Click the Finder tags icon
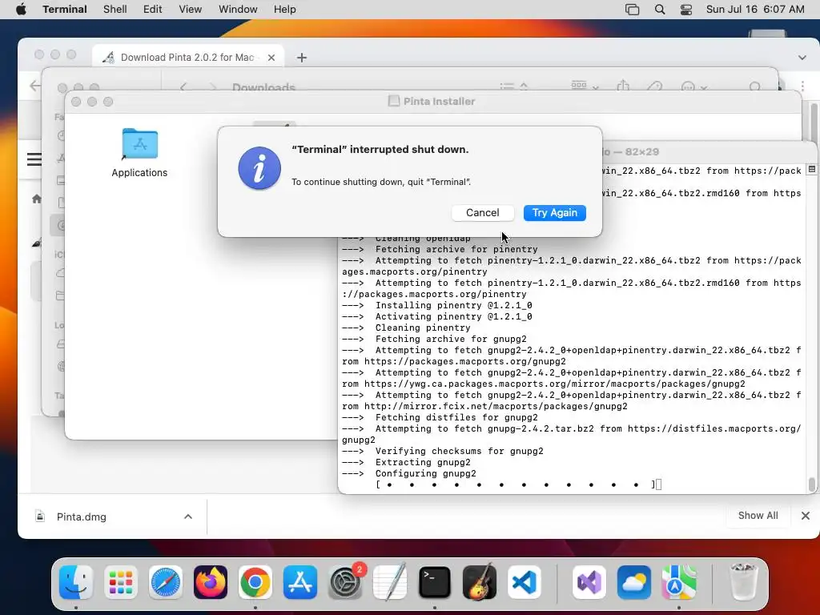 (x=655, y=86)
